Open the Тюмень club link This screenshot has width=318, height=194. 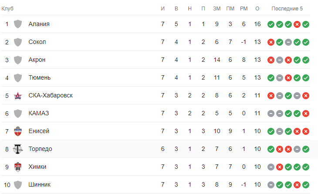coord(39,77)
